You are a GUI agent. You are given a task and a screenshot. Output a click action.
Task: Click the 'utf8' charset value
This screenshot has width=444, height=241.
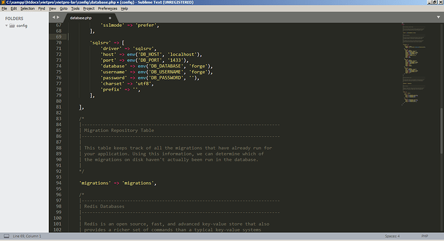(x=143, y=84)
